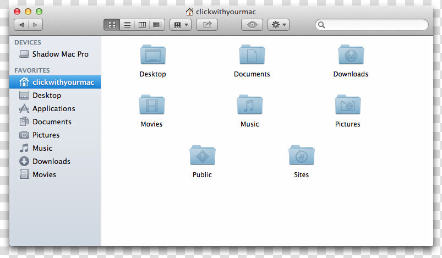Click the home proxy icon in the title bar
Image resolution: width=442 pixels, height=258 pixels.
click(189, 12)
